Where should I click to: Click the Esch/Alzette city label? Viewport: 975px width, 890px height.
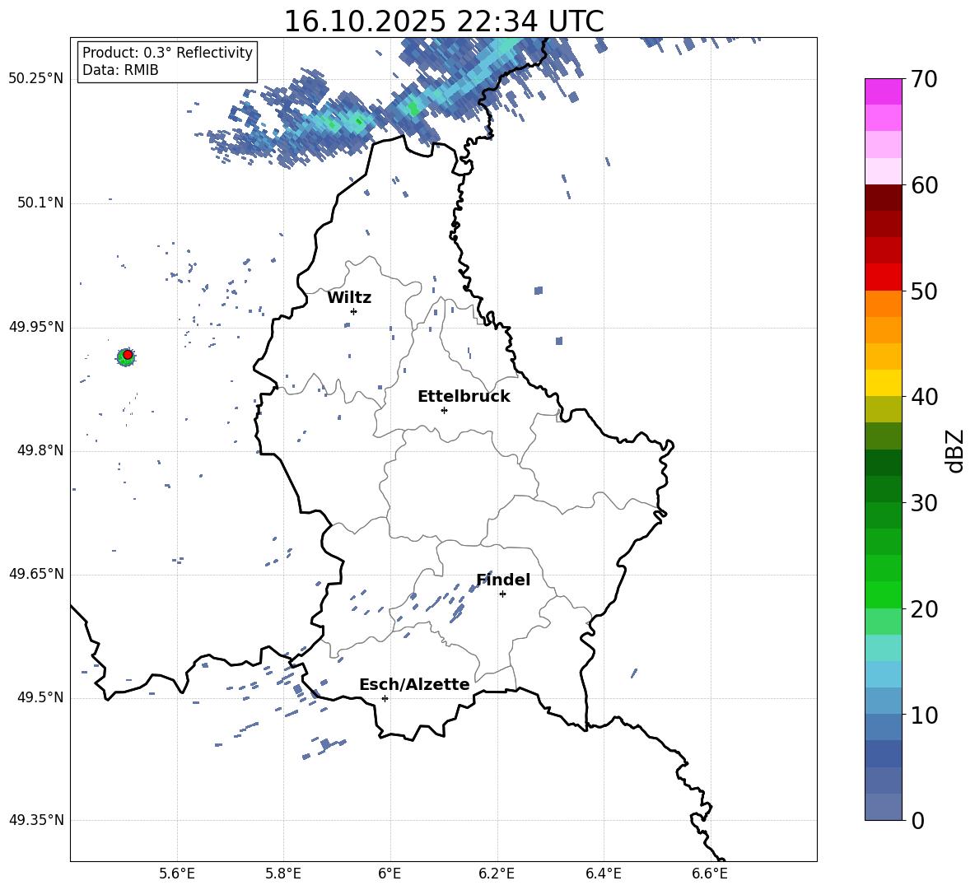point(414,685)
